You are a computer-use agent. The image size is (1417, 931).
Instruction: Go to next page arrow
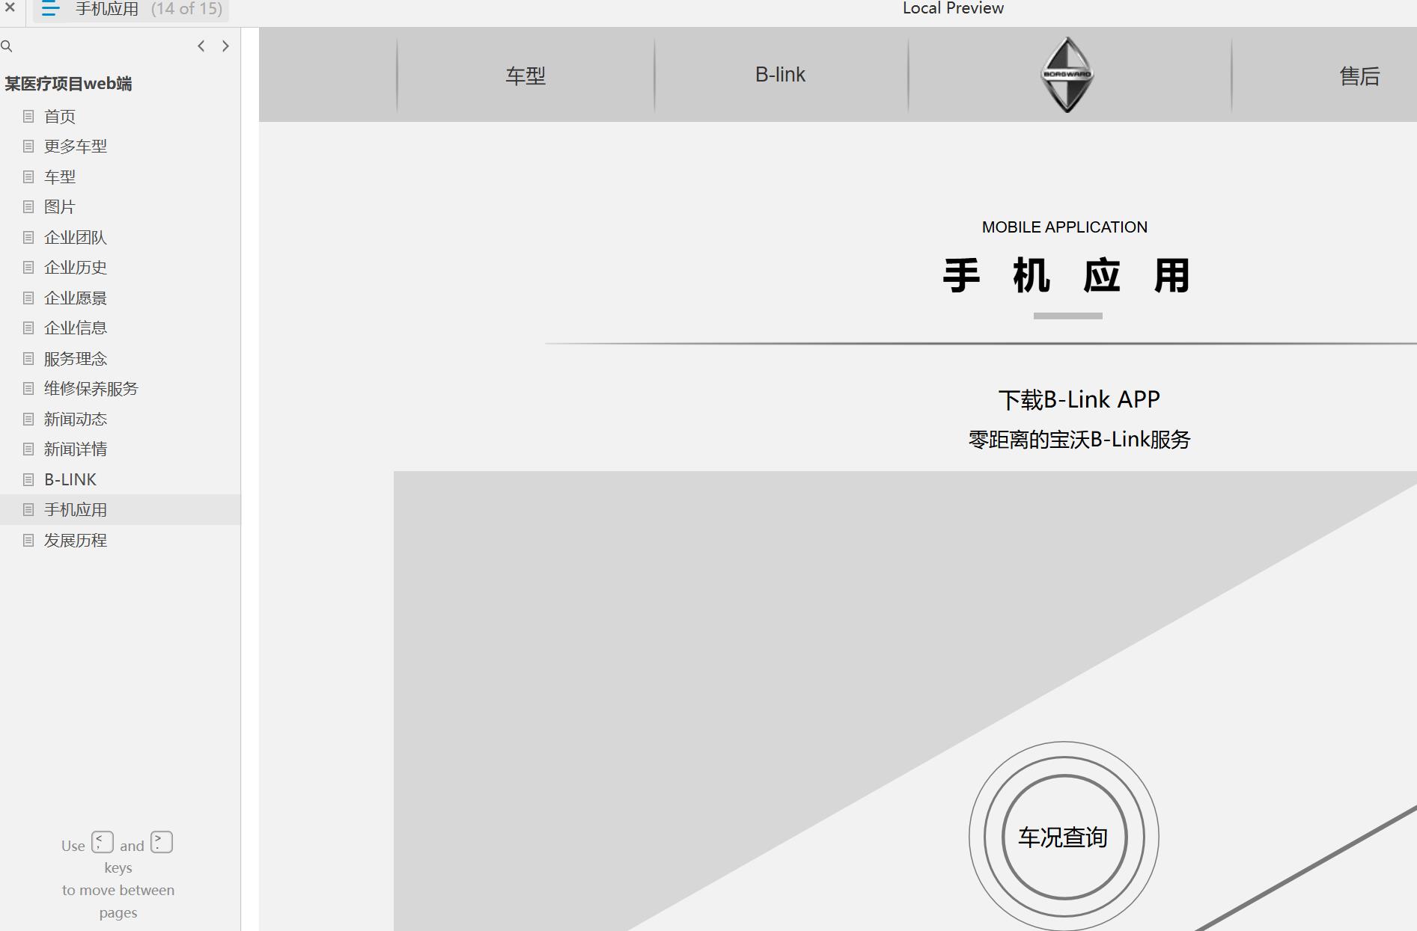tap(225, 46)
